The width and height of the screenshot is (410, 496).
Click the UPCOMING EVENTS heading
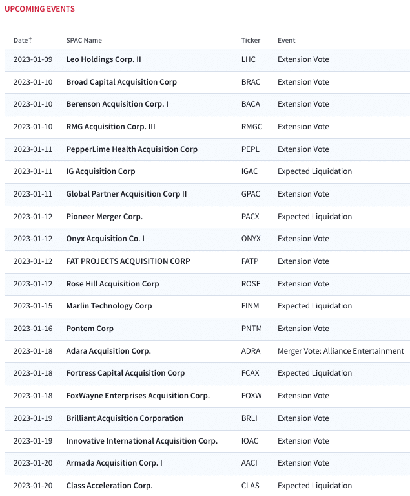[40, 9]
